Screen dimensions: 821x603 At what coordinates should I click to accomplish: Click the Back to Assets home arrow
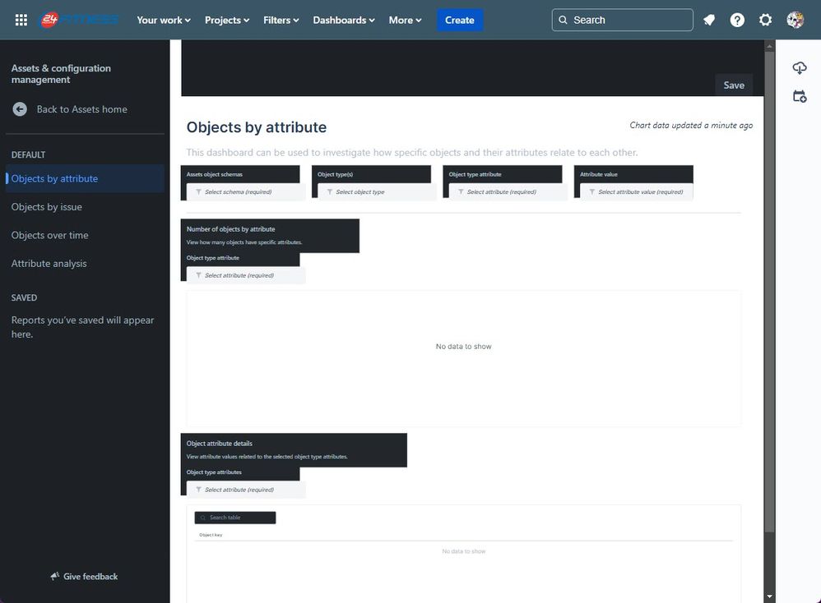click(x=19, y=108)
